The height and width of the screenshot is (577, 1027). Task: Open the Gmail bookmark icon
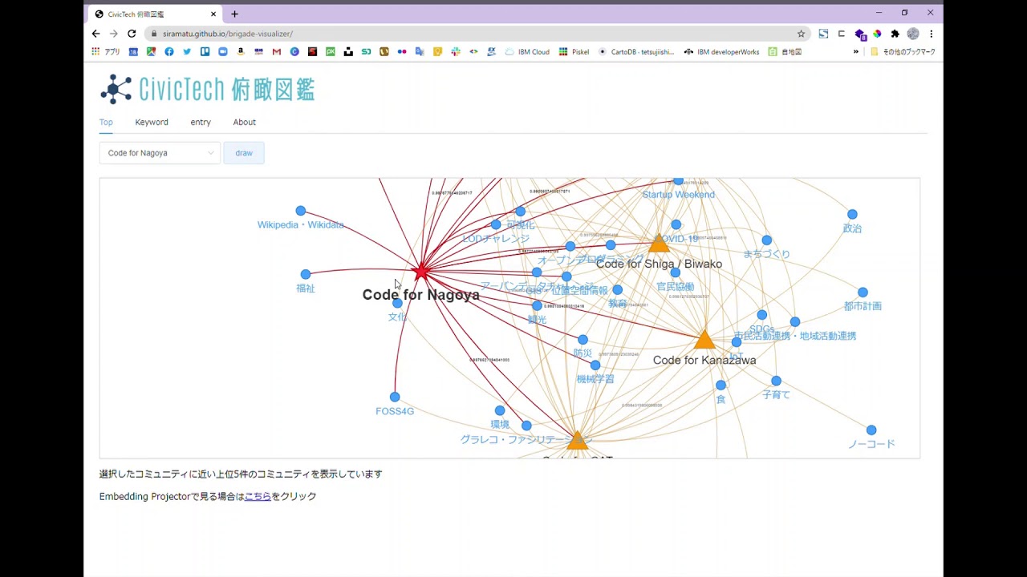(277, 51)
